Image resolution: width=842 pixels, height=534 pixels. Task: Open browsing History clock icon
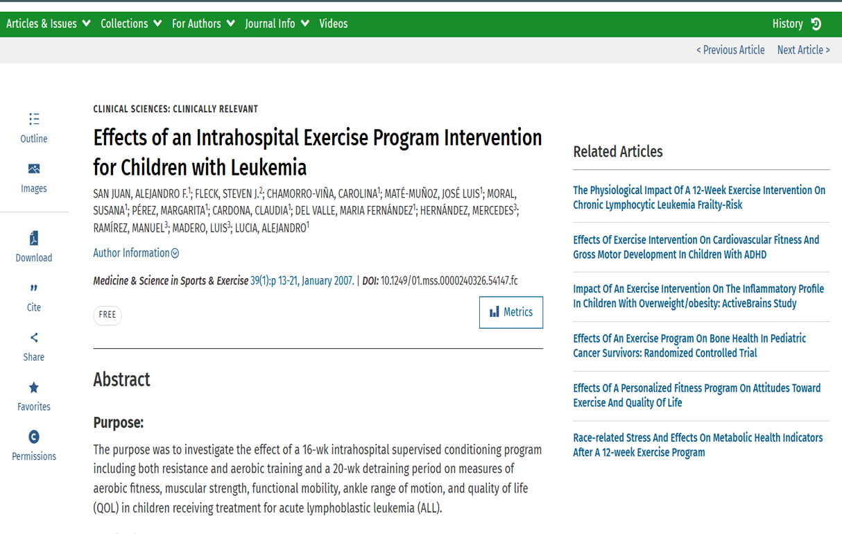pos(816,24)
